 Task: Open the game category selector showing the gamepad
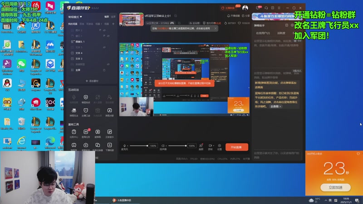tap(160, 23)
